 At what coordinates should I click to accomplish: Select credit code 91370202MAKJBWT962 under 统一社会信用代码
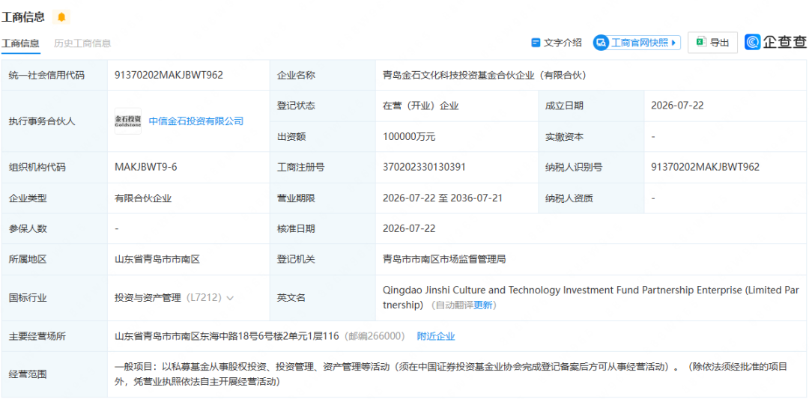[169, 76]
